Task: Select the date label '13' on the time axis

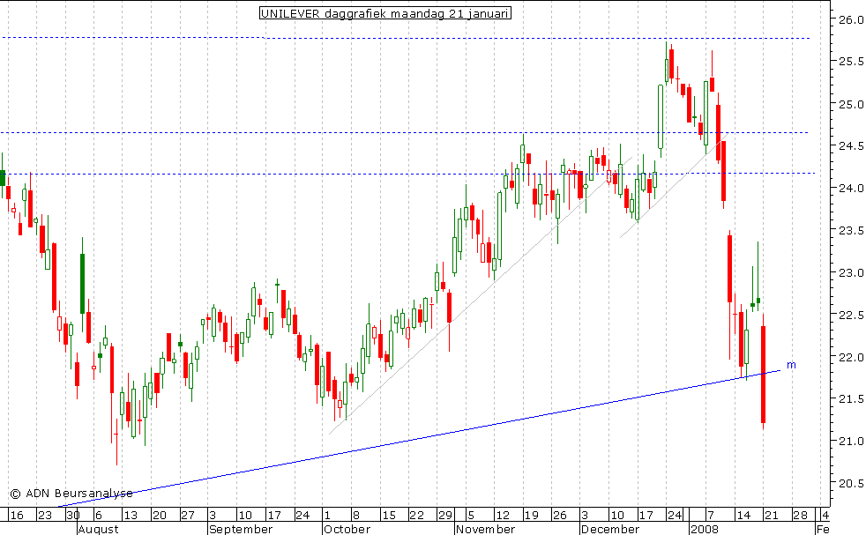Action: click(131, 515)
